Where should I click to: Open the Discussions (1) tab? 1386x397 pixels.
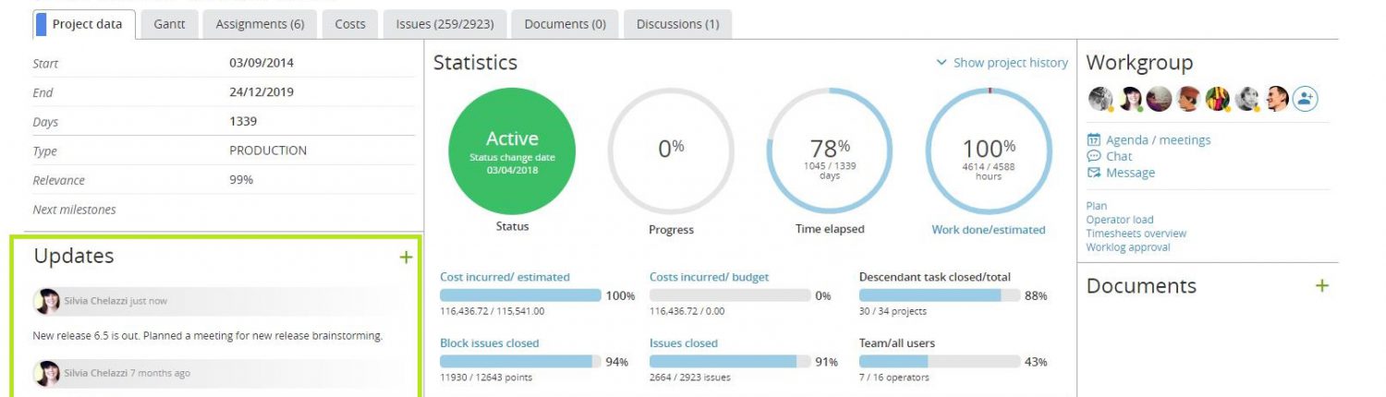pos(677,25)
